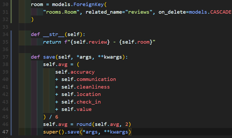The width and height of the screenshot is (232, 138).
Task: Click line number 39 in the gutter
Action: pos(6,72)
